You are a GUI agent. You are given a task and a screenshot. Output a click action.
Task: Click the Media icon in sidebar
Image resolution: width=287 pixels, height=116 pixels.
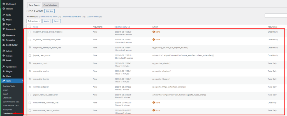[x=3, y=19]
